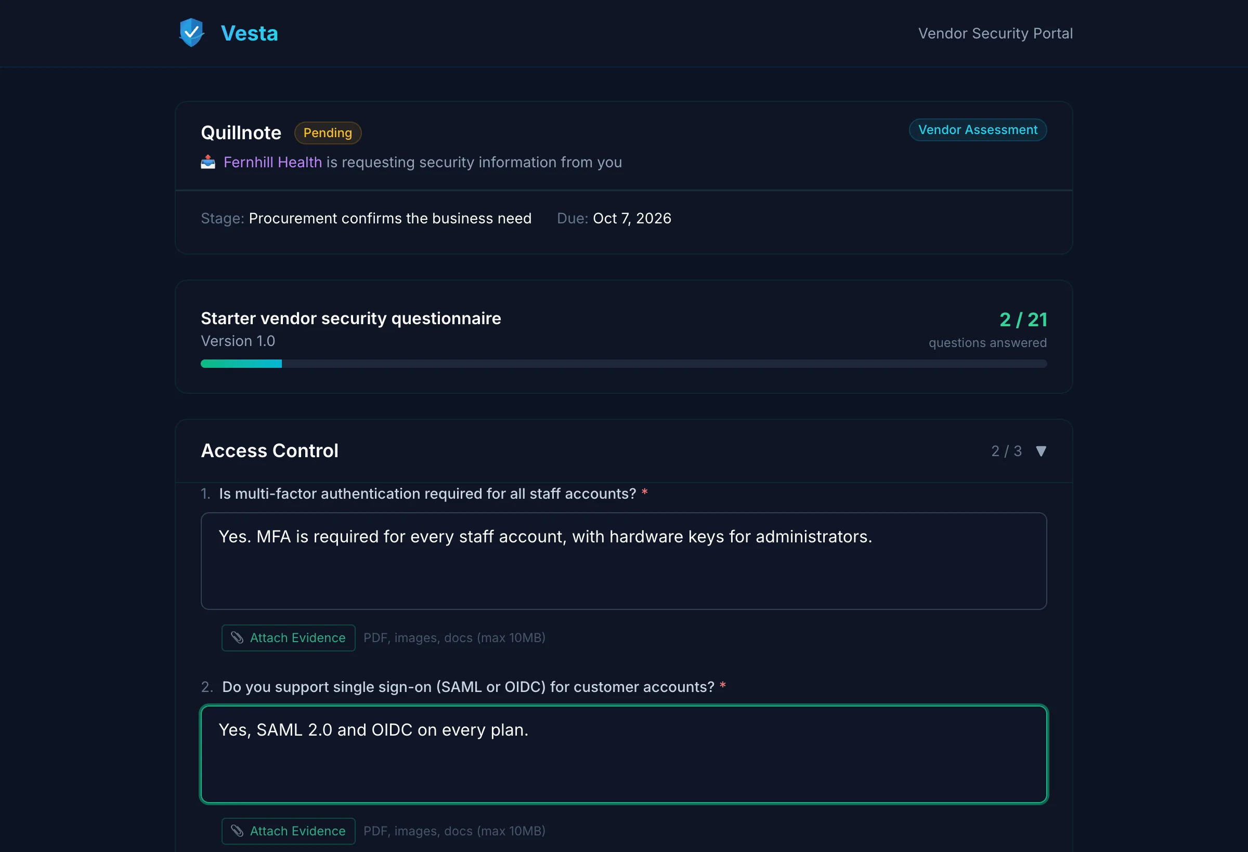Click the Vendor Security Portal text
The width and height of the screenshot is (1248, 852).
tap(995, 33)
